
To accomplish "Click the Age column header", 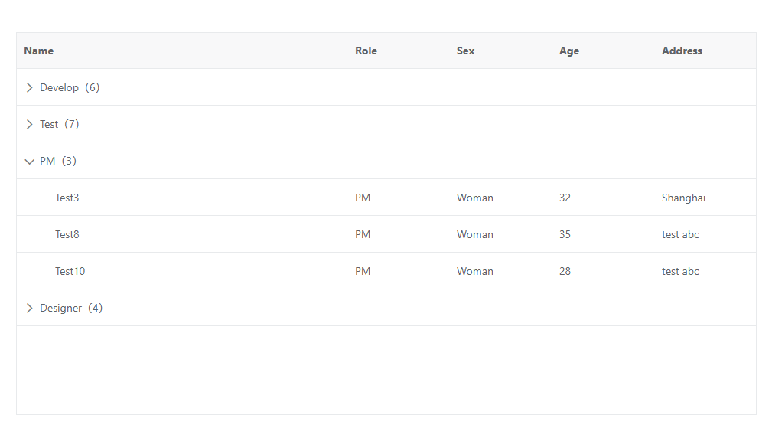I will pos(569,51).
